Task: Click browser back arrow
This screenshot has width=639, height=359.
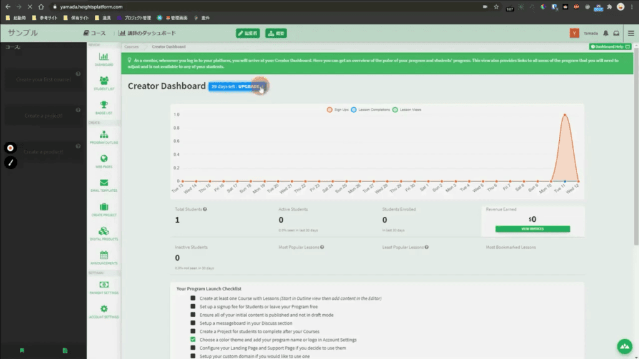Action: pyautogui.click(x=7, y=6)
